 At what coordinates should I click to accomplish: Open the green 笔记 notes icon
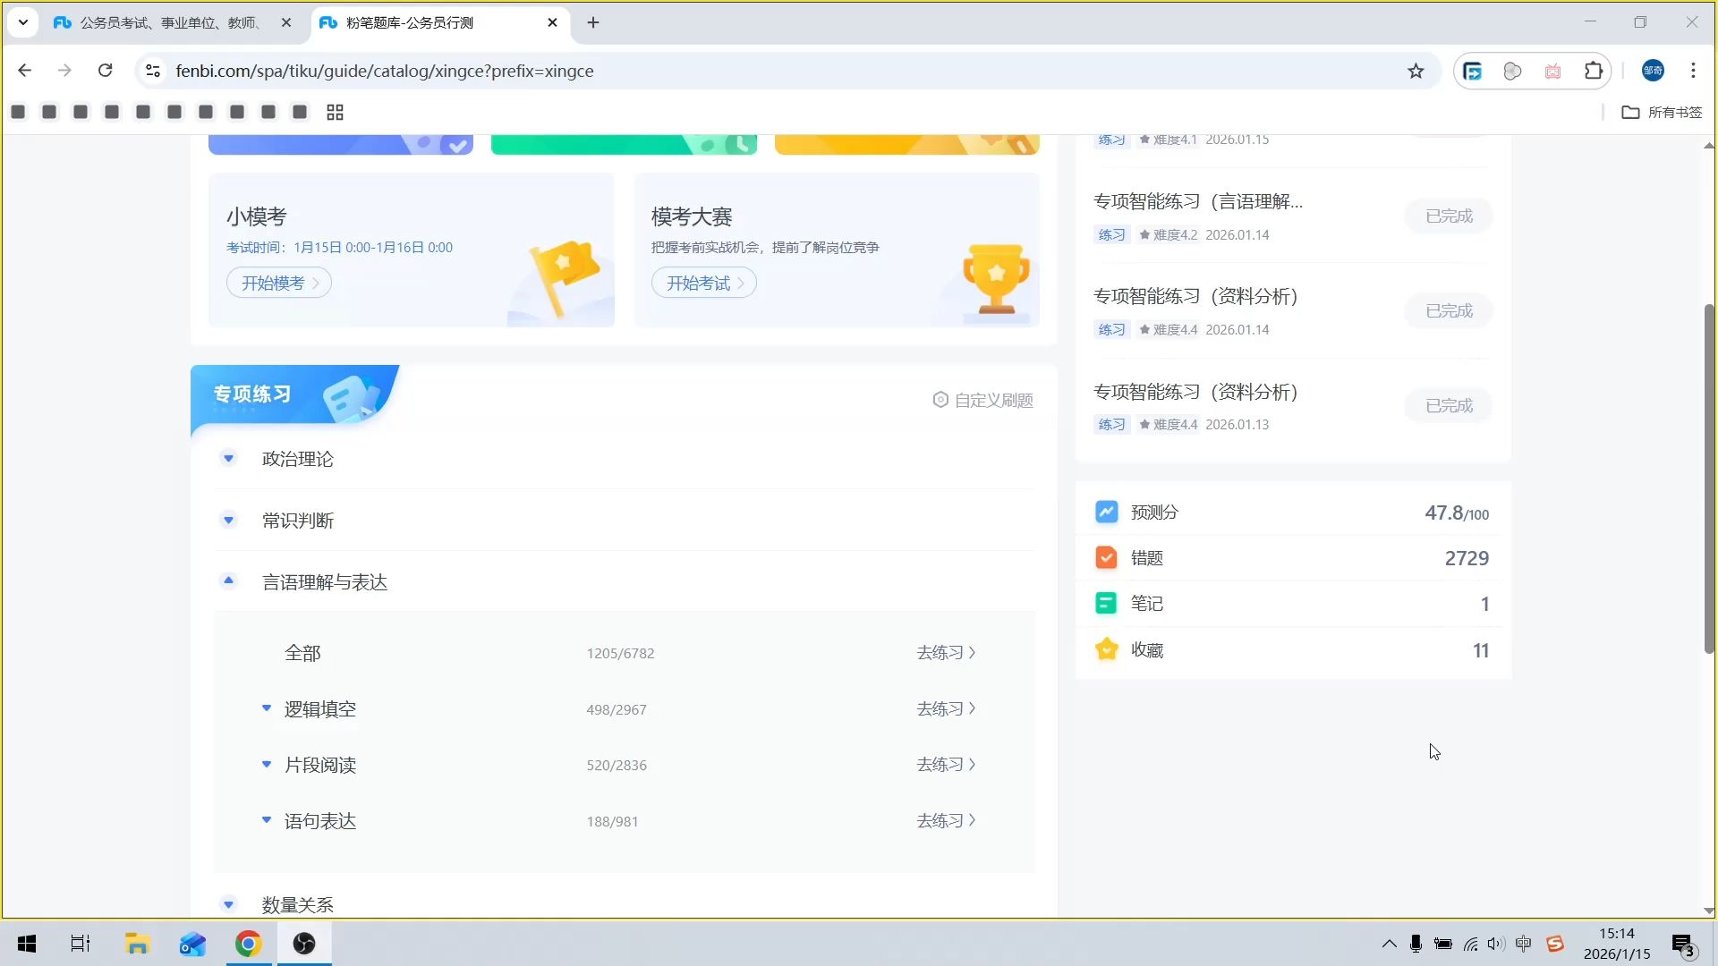pyautogui.click(x=1106, y=603)
